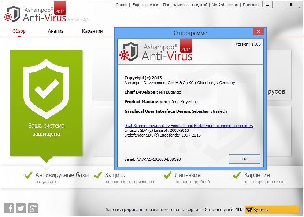
Task: Click the нет старых объектов text
Action: click(x=265, y=182)
